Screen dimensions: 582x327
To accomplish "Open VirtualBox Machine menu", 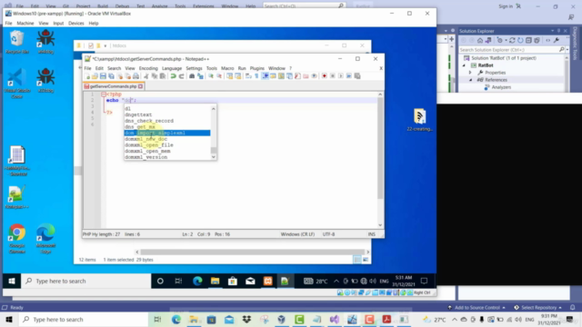I will click(25, 23).
